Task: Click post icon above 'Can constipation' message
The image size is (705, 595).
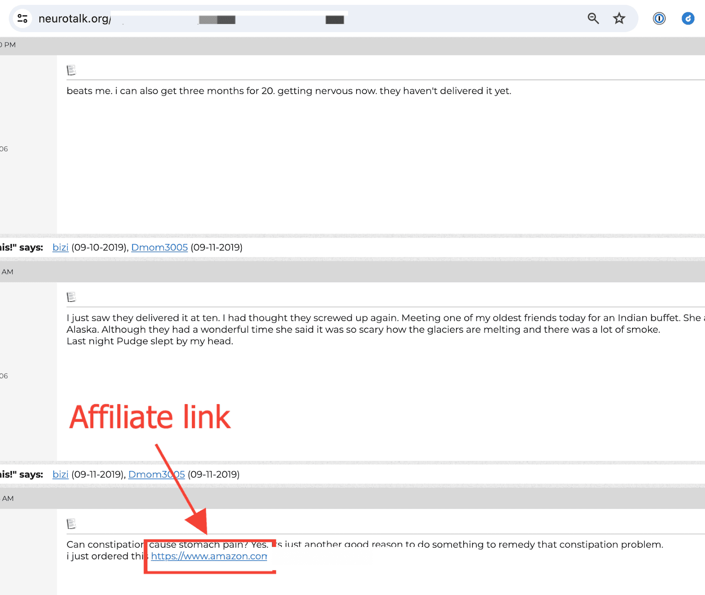Action: point(71,524)
